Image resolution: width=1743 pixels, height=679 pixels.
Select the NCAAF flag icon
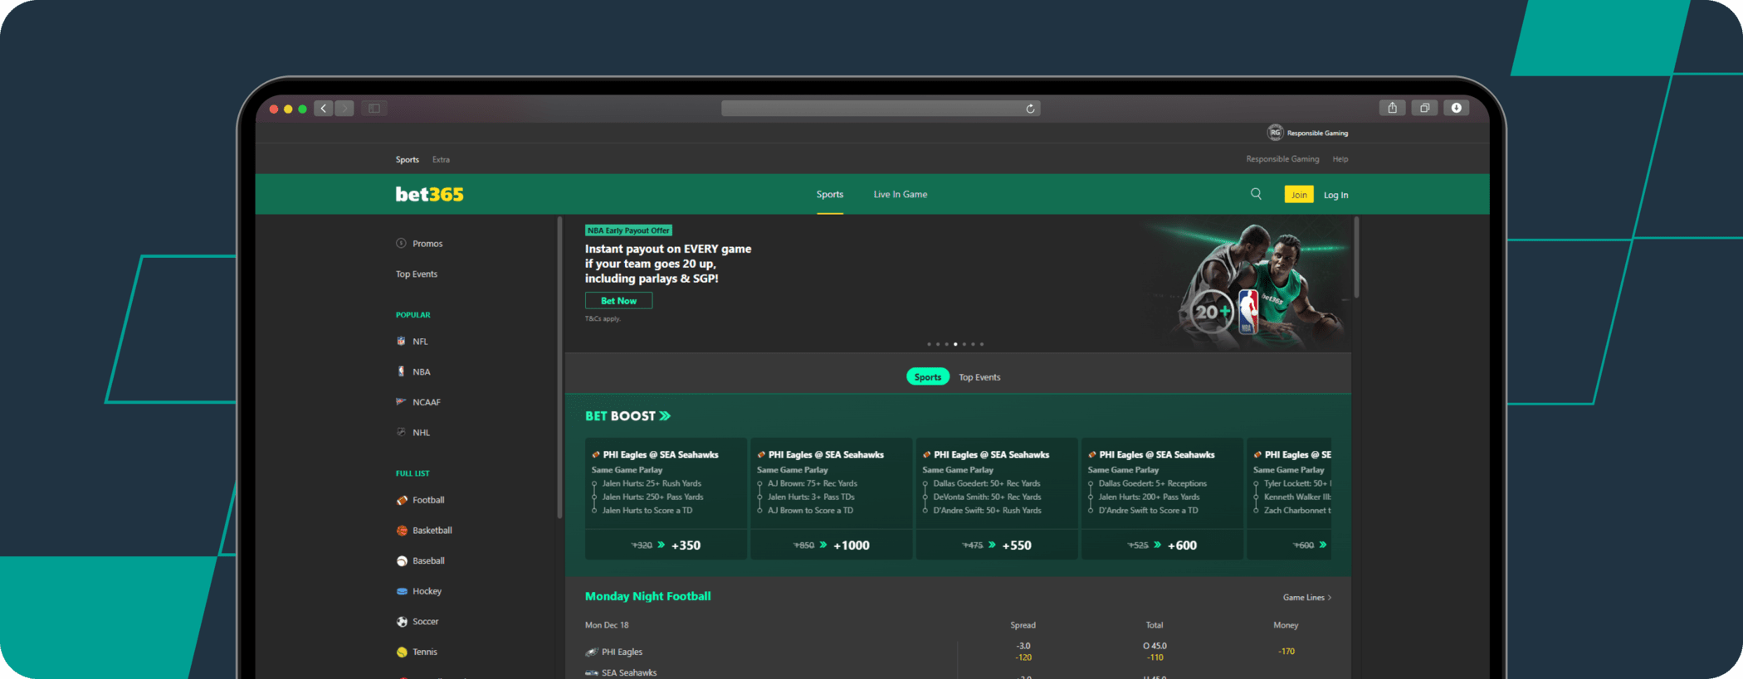(x=401, y=401)
